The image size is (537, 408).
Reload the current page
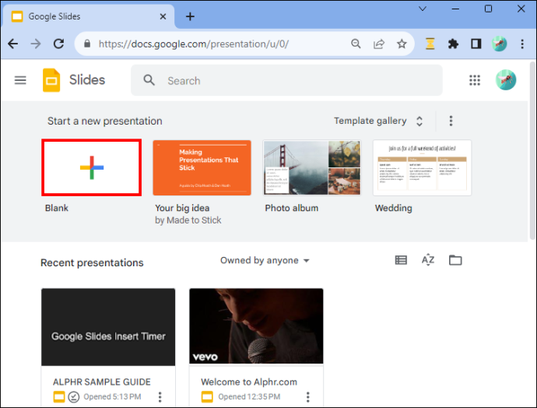[58, 44]
